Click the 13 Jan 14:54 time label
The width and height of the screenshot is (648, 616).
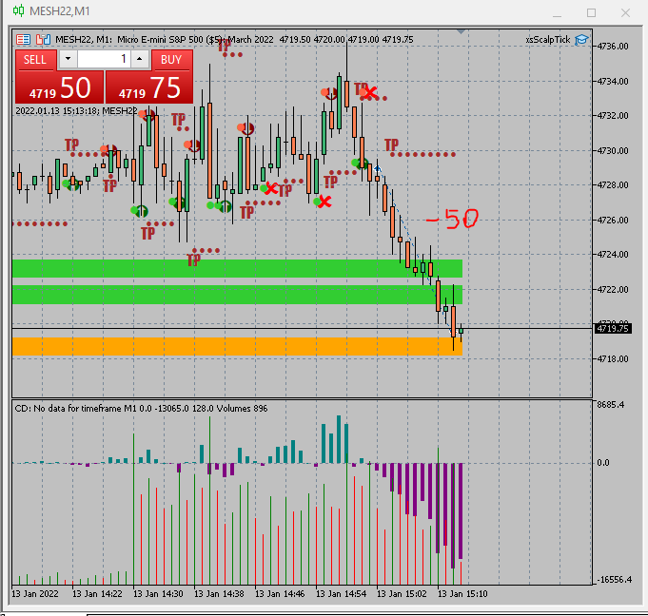pos(341,594)
